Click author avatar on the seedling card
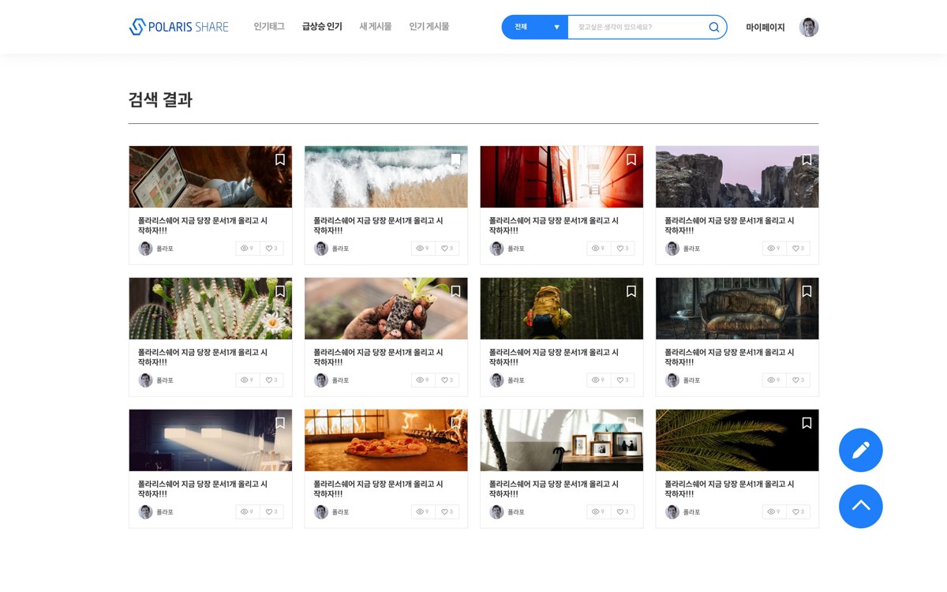The image size is (947, 592). (x=321, y=380)
